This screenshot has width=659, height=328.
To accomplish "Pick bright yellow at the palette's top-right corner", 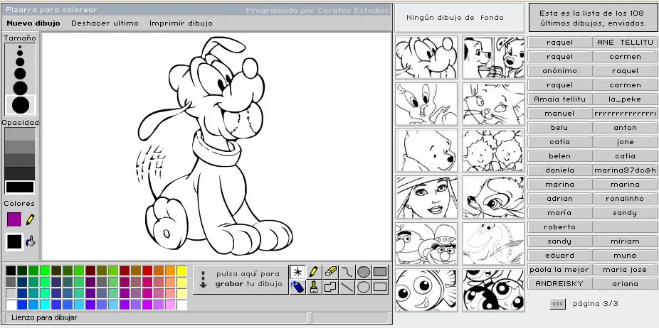I will 181,270.
